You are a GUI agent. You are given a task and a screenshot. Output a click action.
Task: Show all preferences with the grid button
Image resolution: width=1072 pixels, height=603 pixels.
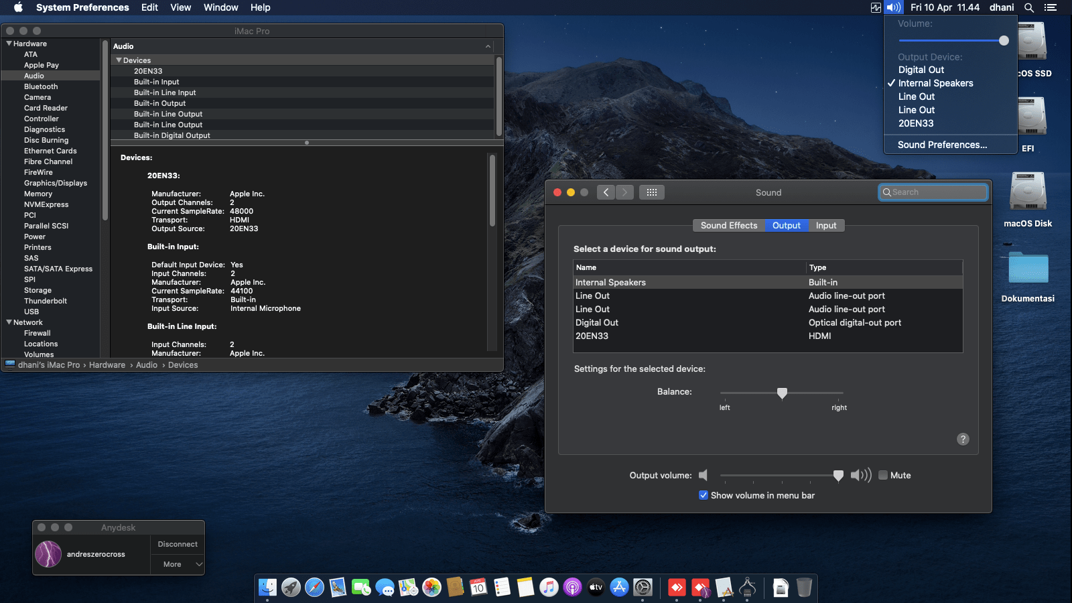click(652, 192)
